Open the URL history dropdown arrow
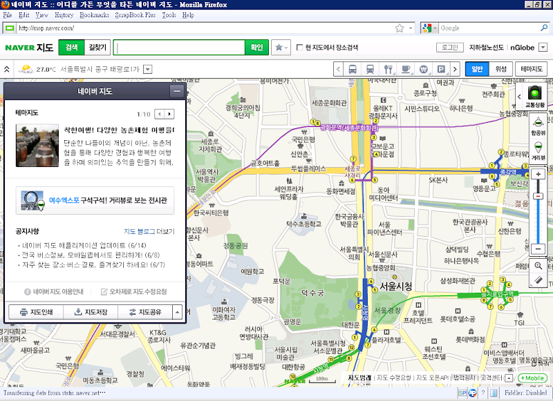The height and width of the screenshot is (401, 553). coord(411,28)
